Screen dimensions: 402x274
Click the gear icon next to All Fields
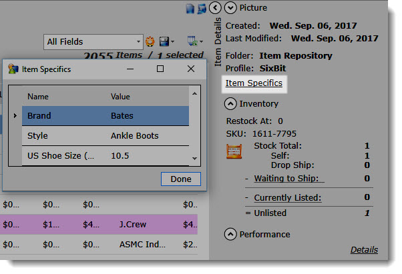click(150, 41)
